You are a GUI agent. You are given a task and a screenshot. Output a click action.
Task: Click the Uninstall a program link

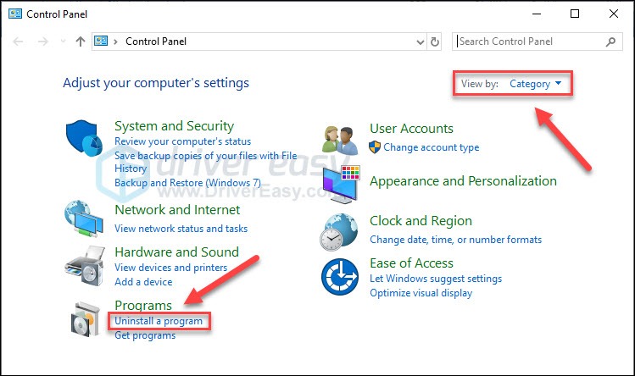point(159,321)
